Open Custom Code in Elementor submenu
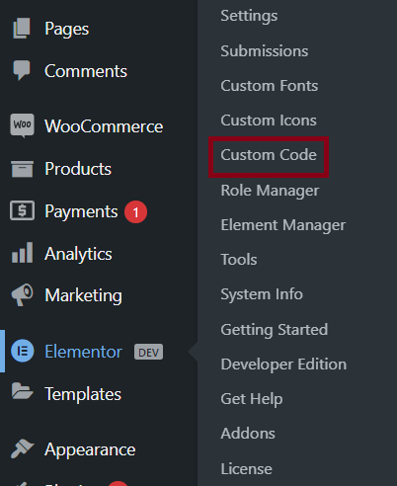This screenshot has height=486, width=397. point(269,155)
